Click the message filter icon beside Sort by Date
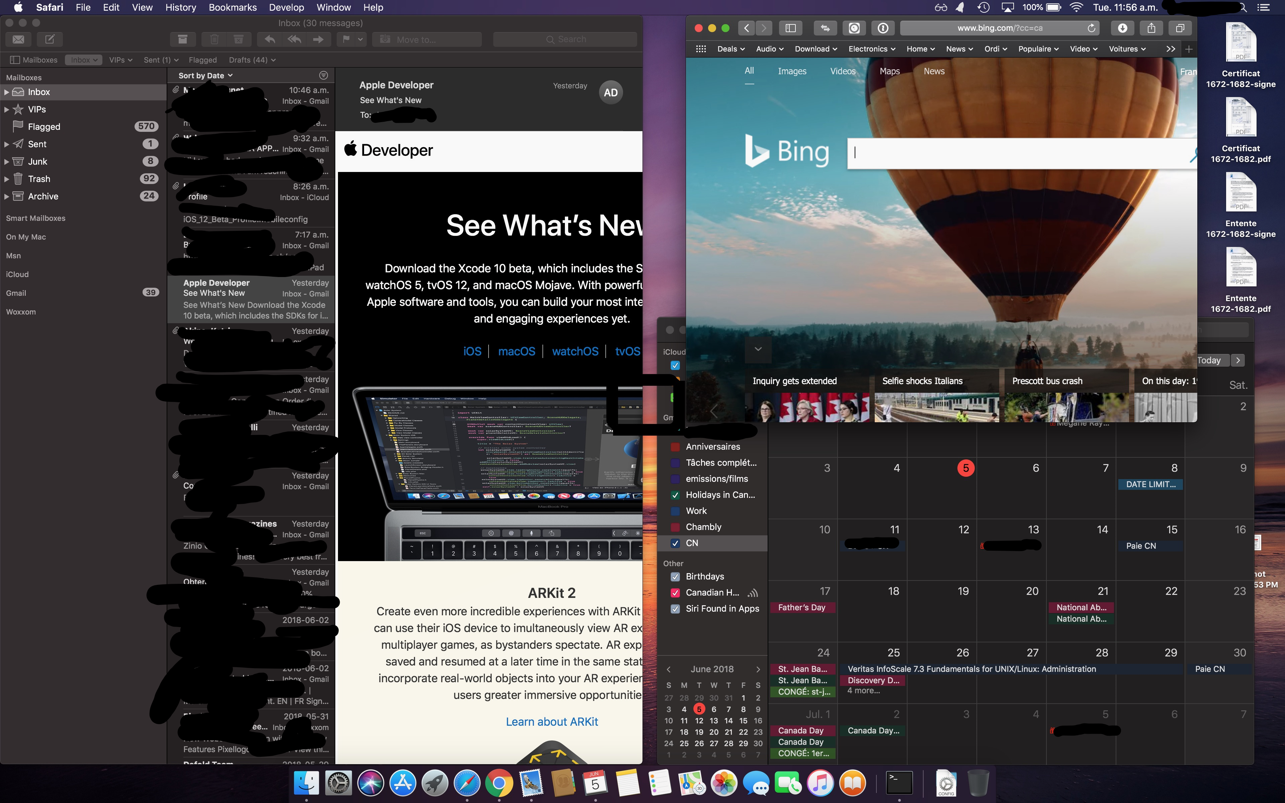 point(323,75)
